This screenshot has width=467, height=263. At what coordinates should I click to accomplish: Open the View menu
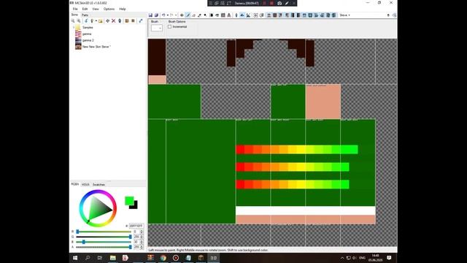pyautogui.click(x=96, y=9)
